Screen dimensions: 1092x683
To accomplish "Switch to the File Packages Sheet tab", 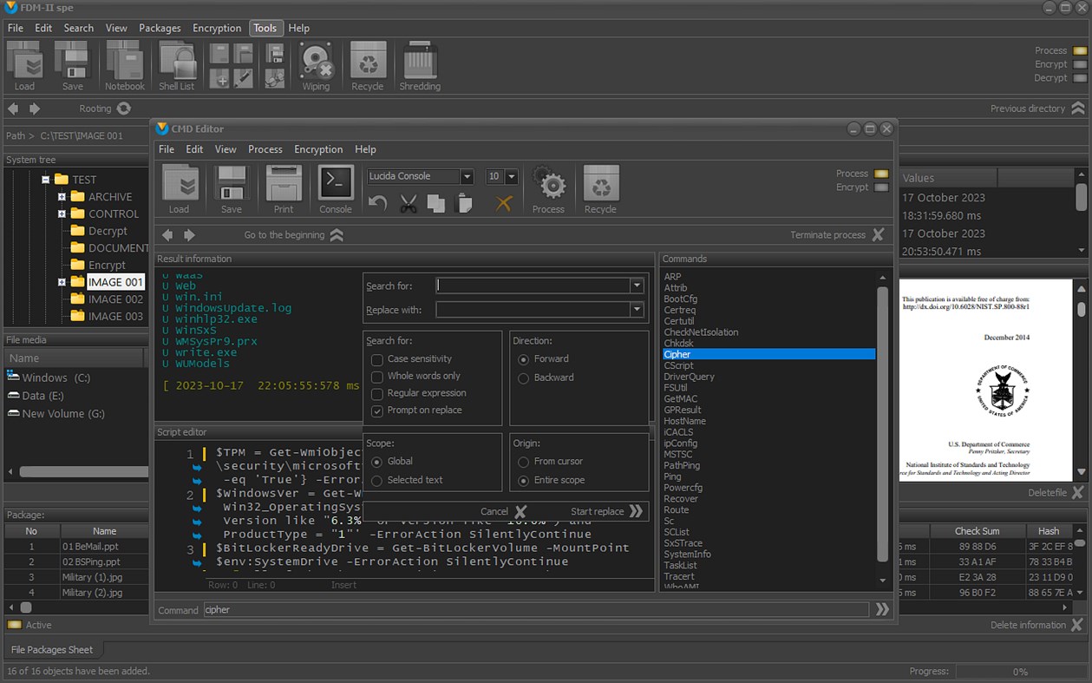I will (52, 648).
